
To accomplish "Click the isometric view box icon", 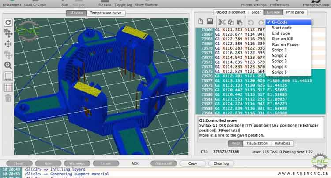I will point(8,76).
